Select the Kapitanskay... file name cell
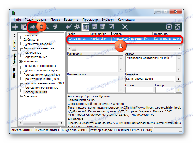The width and height of the screenshot is (193, 143). 100,39
